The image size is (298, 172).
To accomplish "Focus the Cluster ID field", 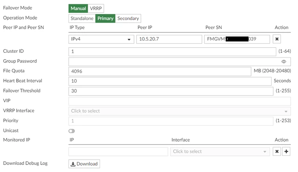I will tap(172, 52).
